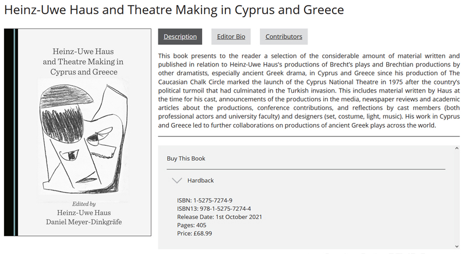Click the scroll up arrow in purchase panel

click(457, 148)
